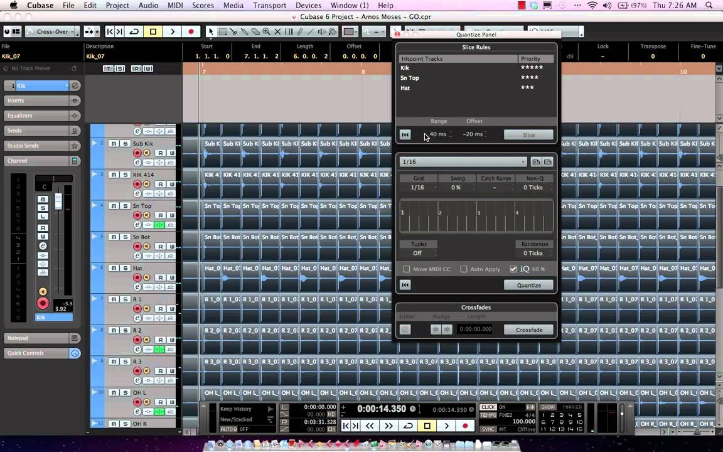
Task: Select the Mute X tool
Action: click(x=277, y=31)
